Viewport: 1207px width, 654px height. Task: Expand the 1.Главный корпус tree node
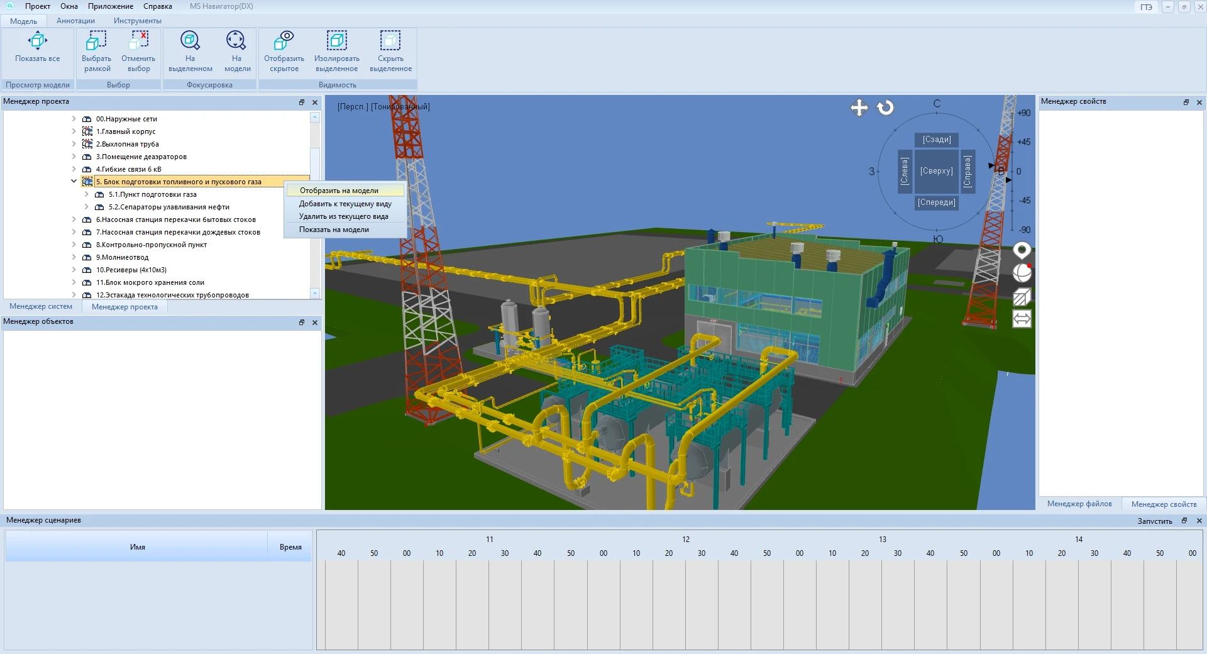74,131
